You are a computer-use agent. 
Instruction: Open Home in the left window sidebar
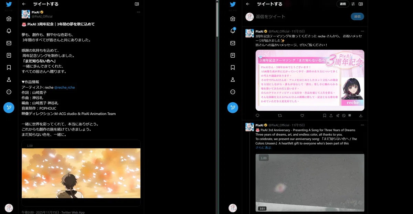[9, 19]
